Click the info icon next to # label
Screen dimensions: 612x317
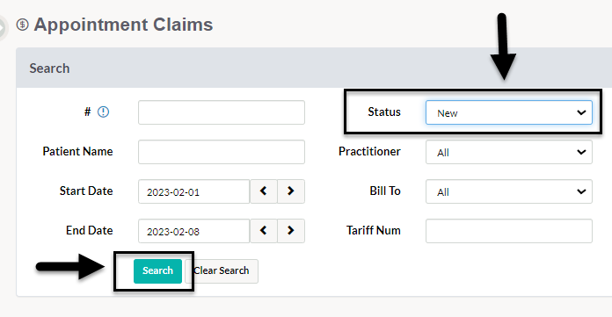103,112
